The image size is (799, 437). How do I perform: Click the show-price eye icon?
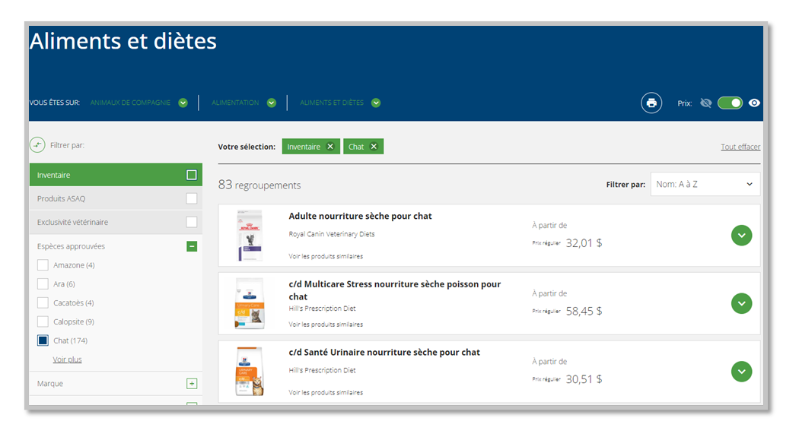754,103
